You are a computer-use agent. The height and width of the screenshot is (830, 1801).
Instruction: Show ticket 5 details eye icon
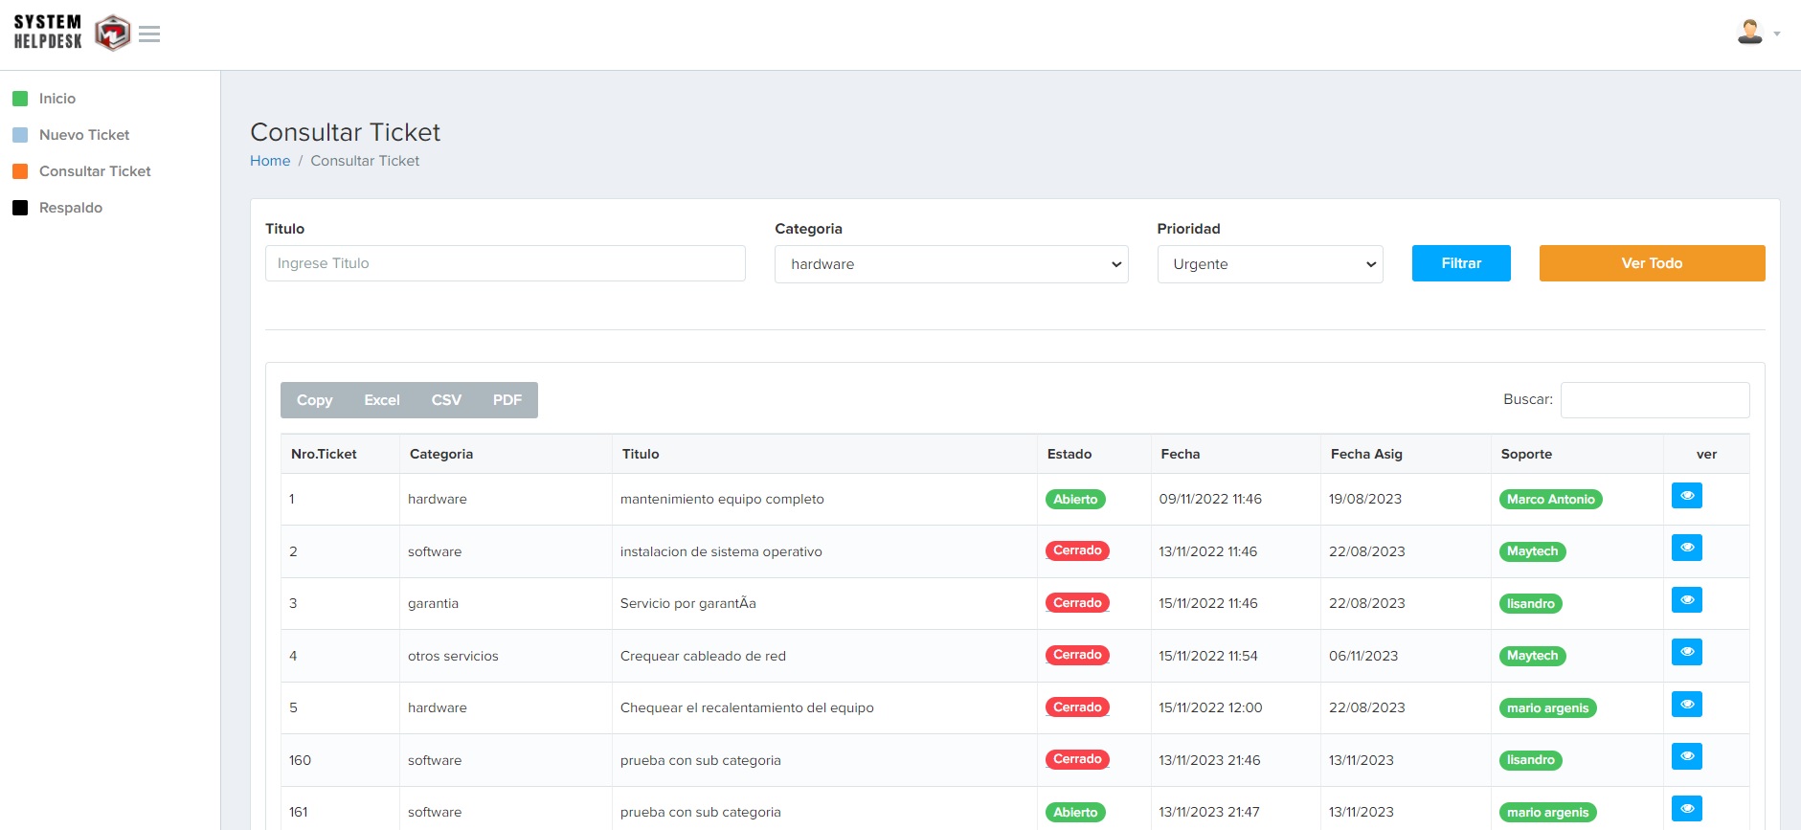click(x=1686, y=705)
